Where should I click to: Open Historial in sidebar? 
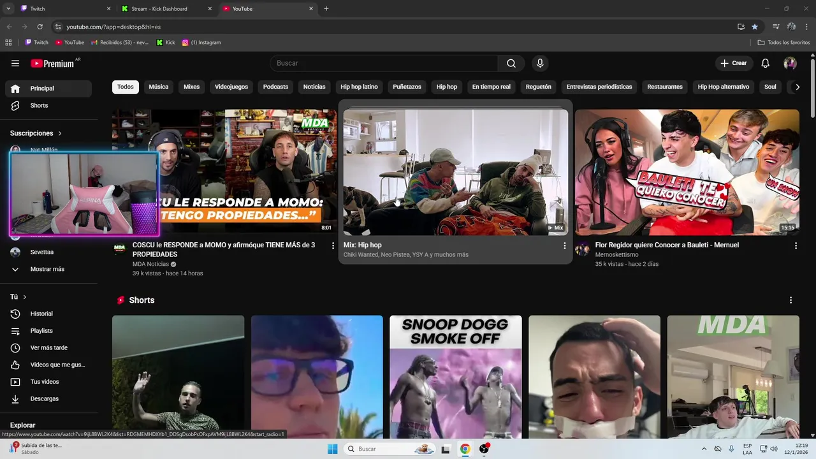pos(48,314)
